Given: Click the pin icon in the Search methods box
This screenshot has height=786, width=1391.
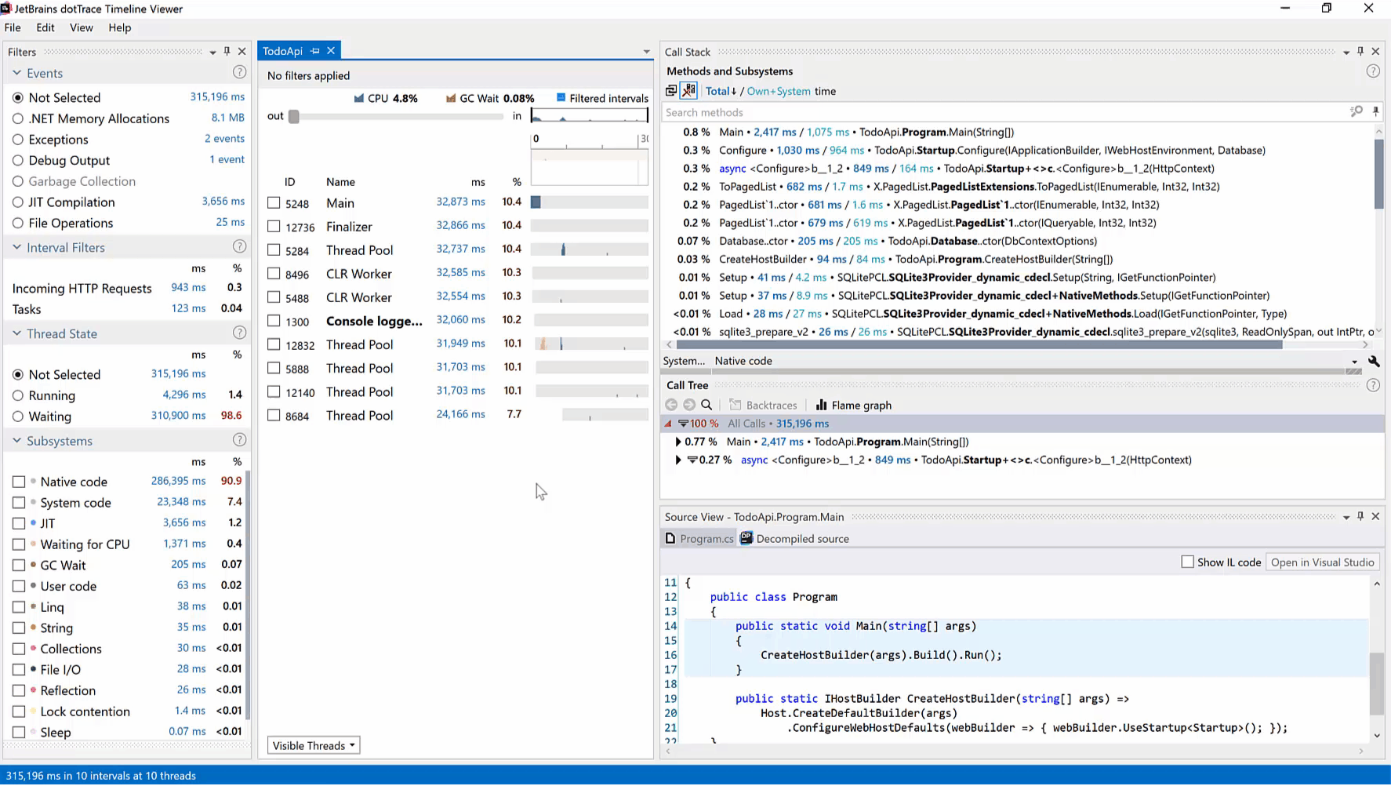Looking at the screenshot, I should click(x=1375, y=112).
